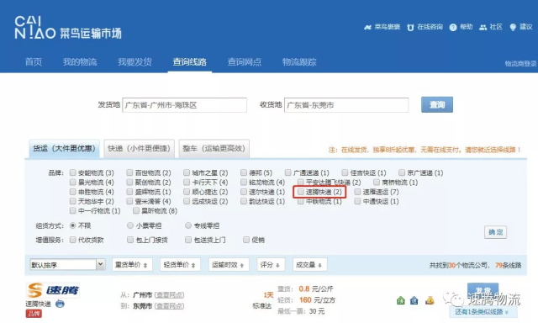Switch to 快递（小件更便捷）tab
Viewport: 538px width, 323px height.
(x=139, y=149)
